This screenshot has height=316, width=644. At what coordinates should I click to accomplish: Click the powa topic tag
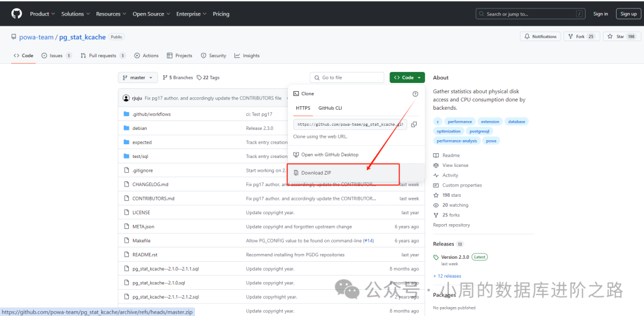[x=491, y=141]
